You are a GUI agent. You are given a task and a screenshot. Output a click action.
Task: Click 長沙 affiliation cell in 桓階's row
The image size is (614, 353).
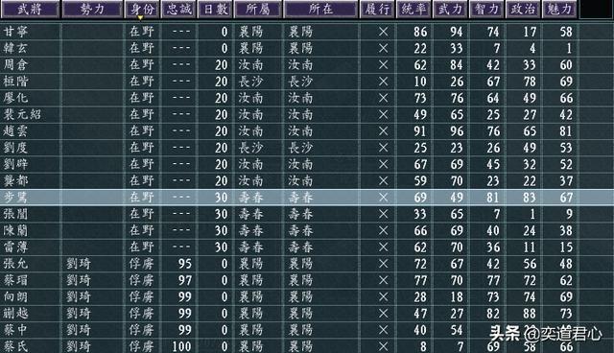point(251,82)
